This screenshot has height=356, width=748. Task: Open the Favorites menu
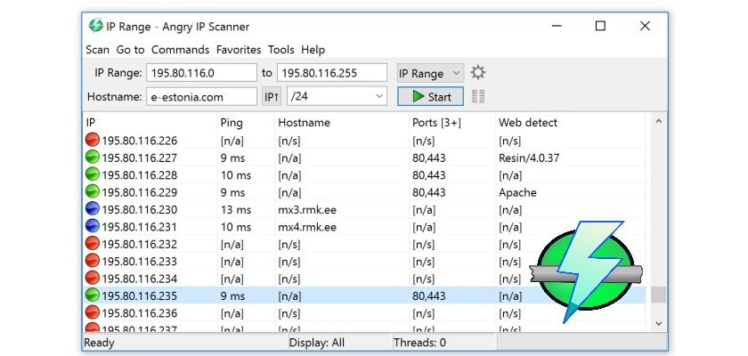pos(239,50)
